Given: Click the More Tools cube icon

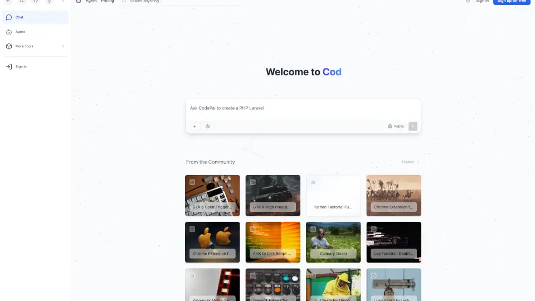Looking at the screenshot, I should pyautogui.click(x=9, y=46).
